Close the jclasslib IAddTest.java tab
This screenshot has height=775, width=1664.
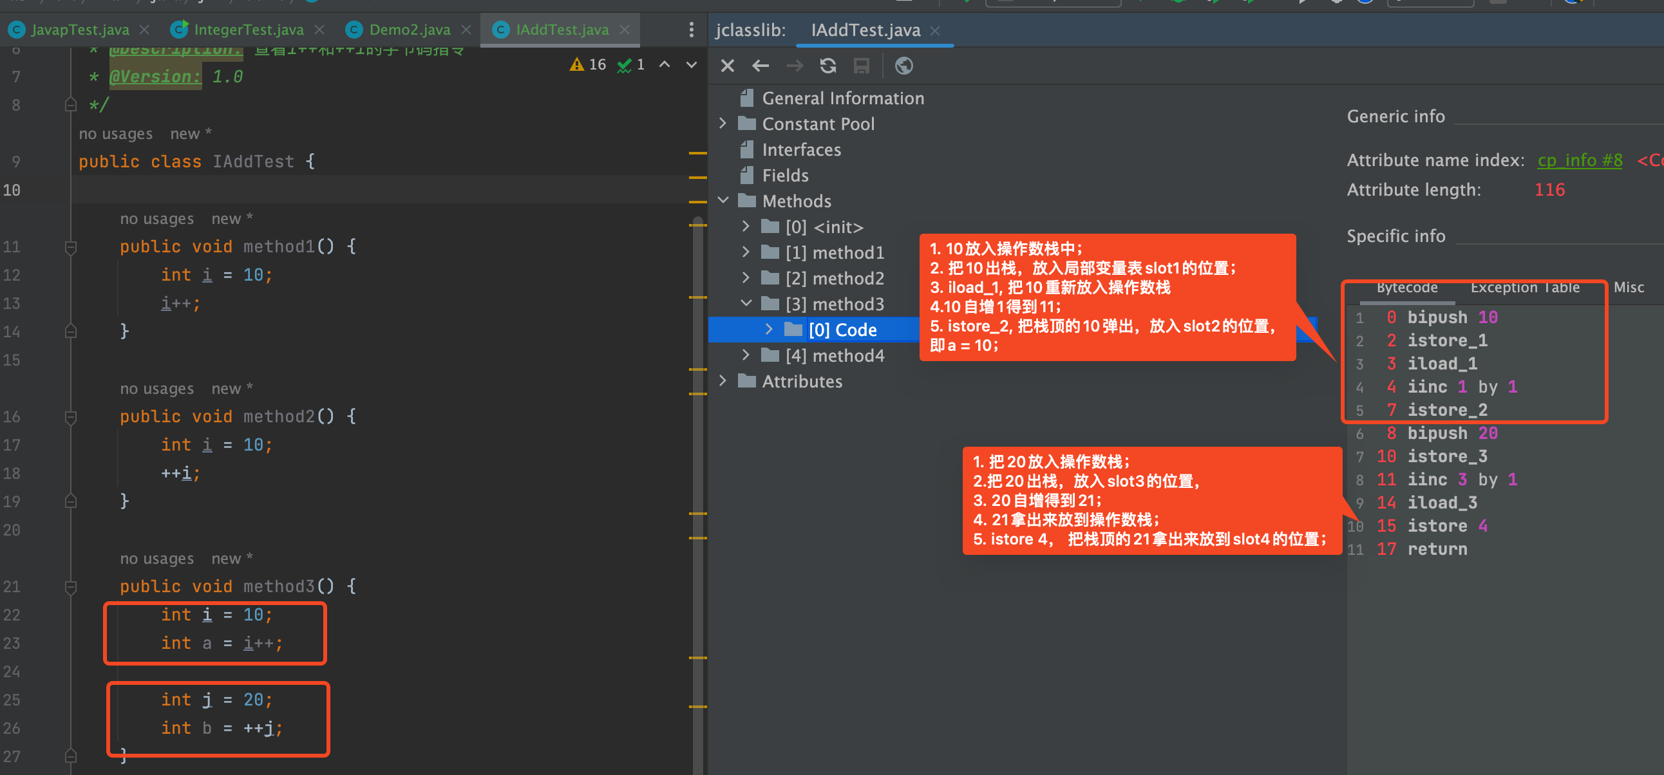pyautogui.click(x=934, y=30)
